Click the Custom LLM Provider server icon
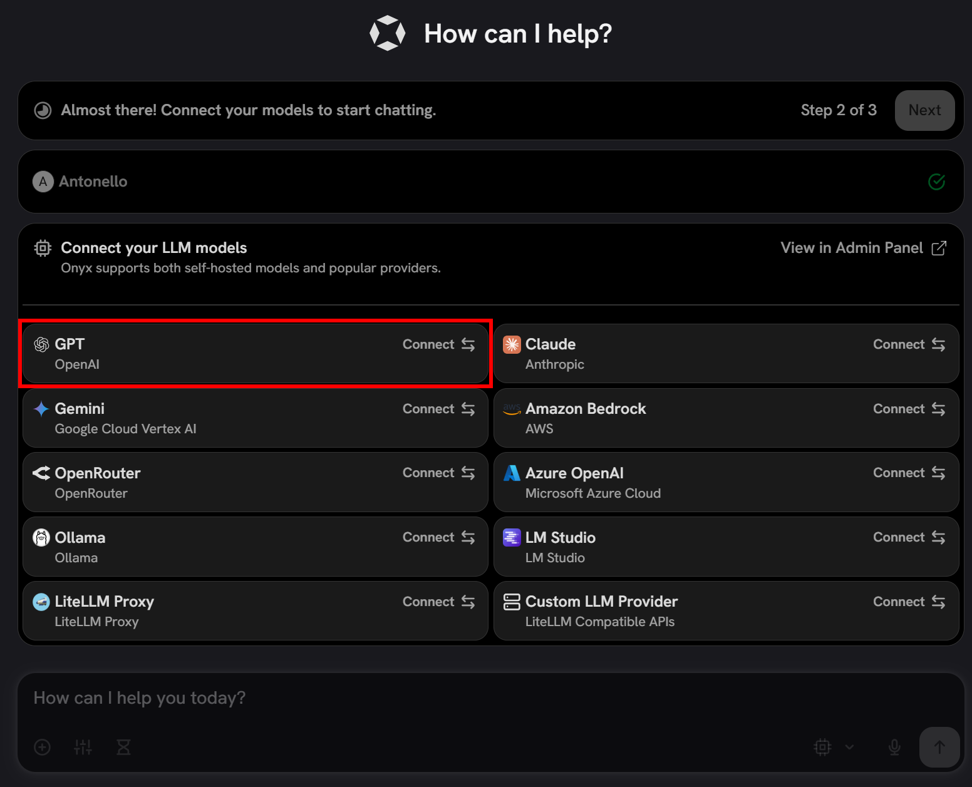The height and width of the screenshot is (787, 972). click(x=512, y=602)
